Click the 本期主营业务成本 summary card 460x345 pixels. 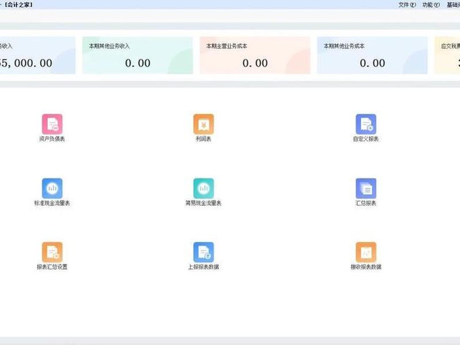click(x=255, y=55)
